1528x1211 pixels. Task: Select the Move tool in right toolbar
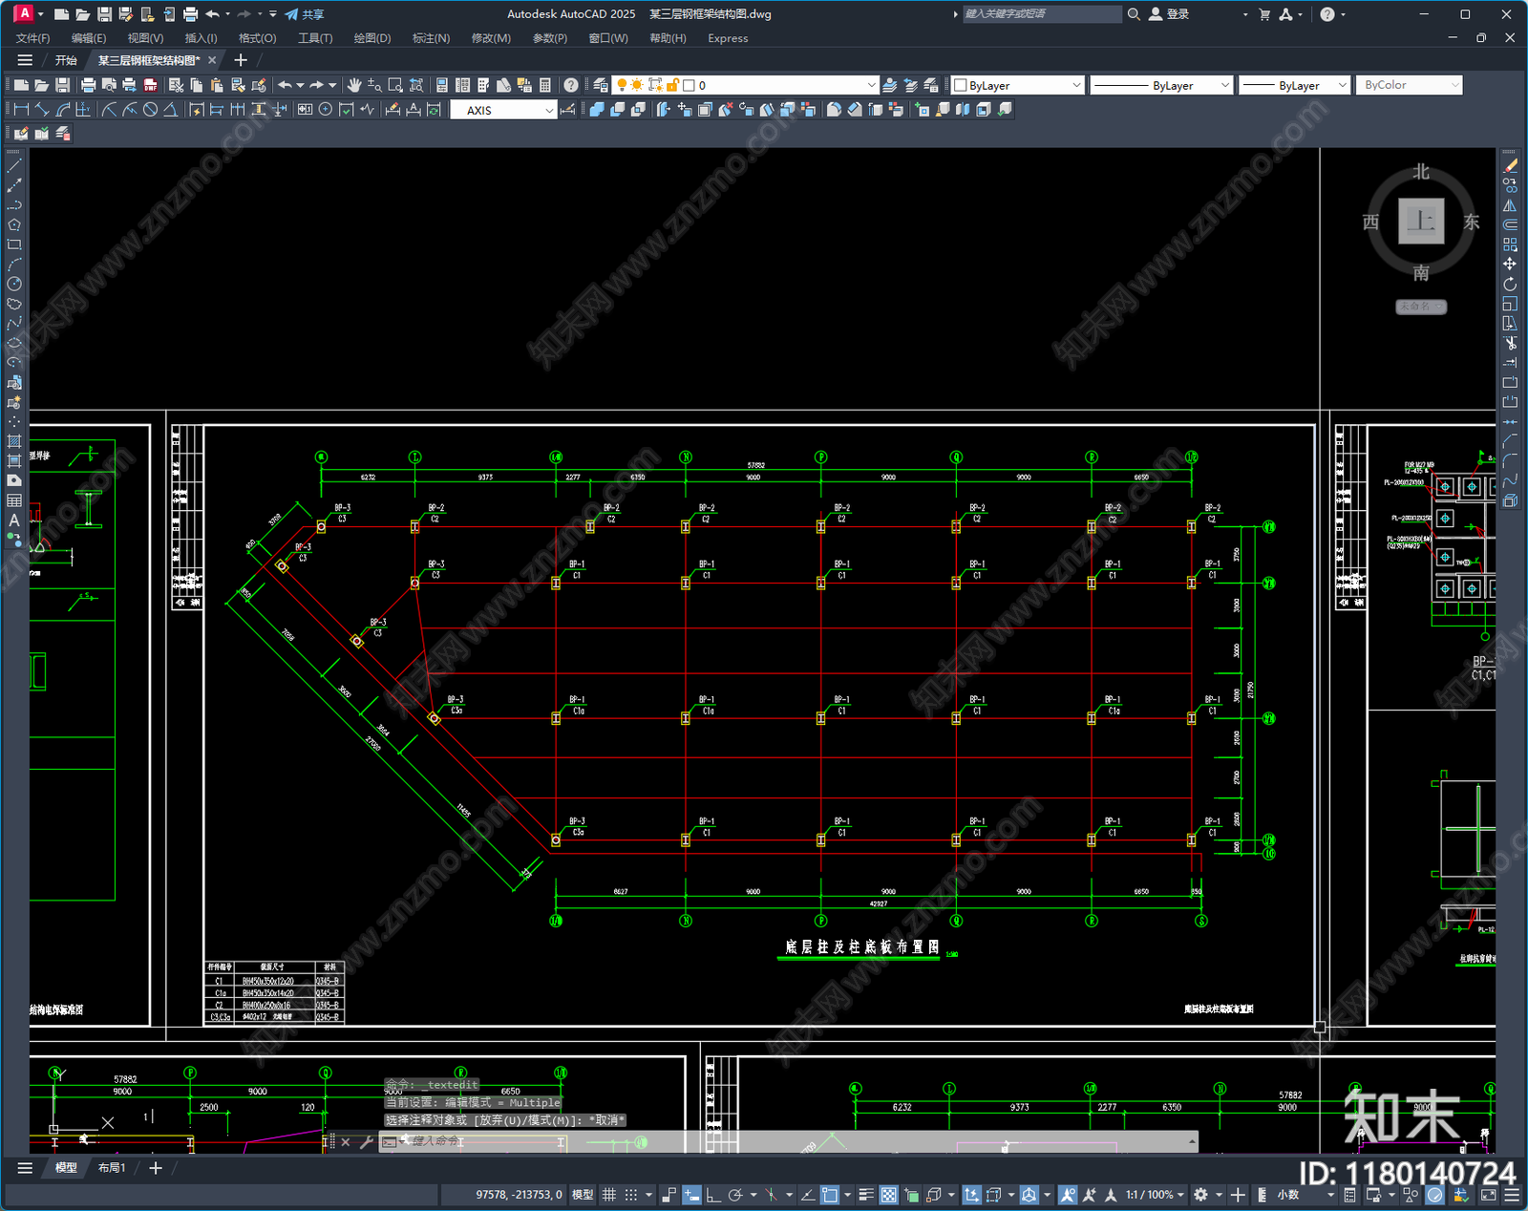(x=1510, y=264)
